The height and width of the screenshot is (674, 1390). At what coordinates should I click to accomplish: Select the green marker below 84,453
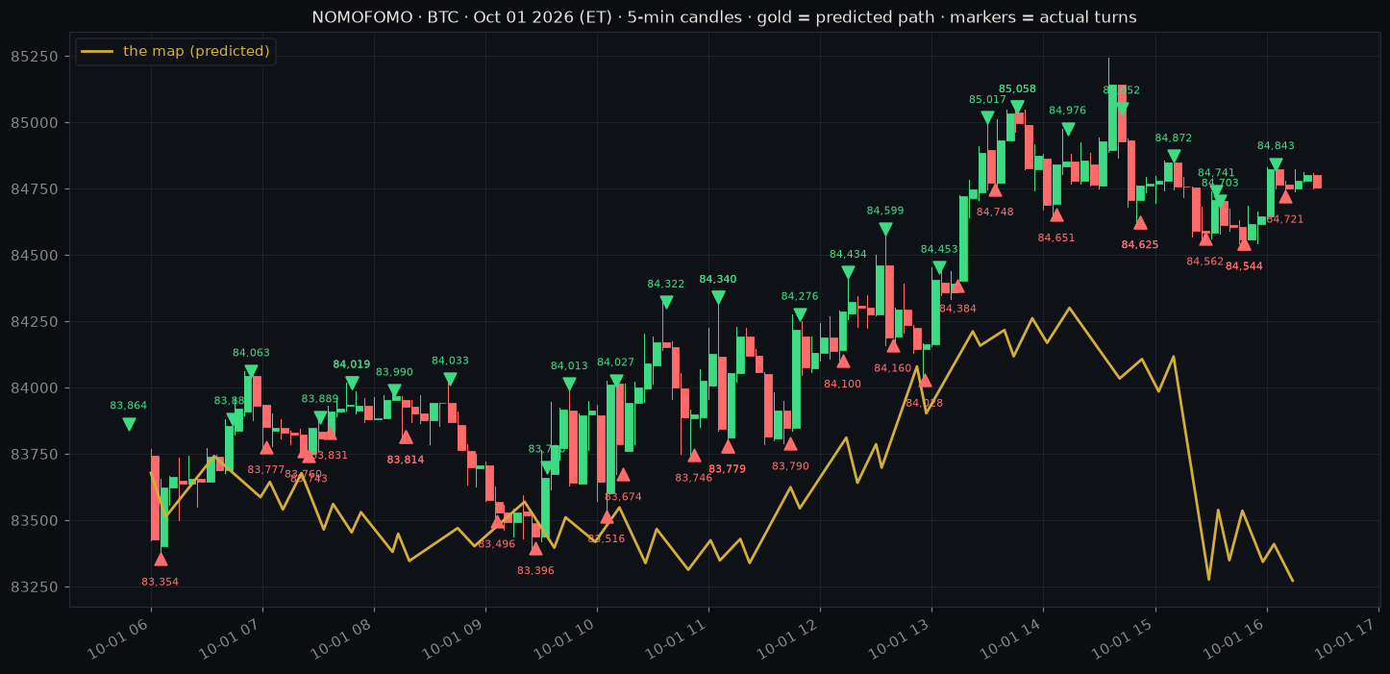(x=939, y=267)
